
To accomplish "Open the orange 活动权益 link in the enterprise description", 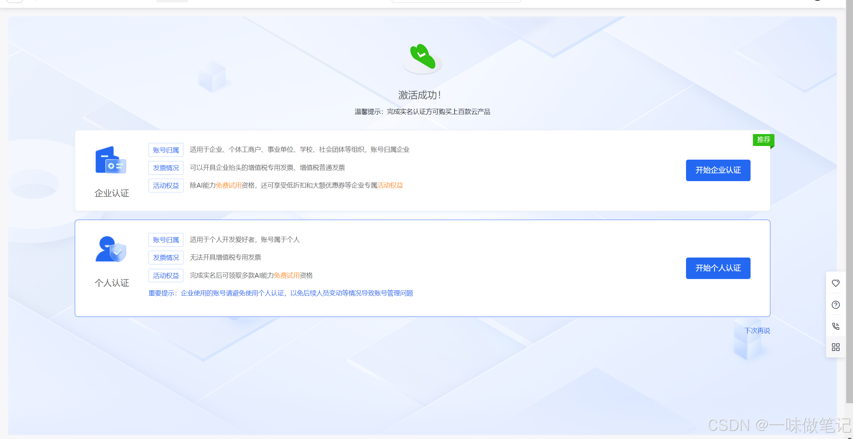I will 390,185.
